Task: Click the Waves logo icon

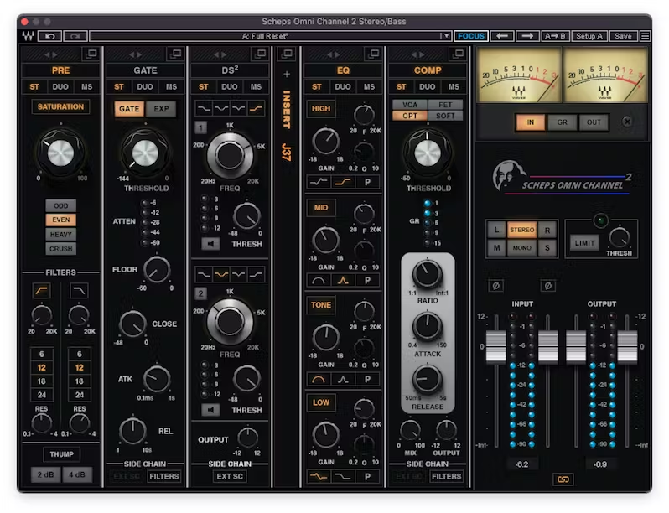Action: click(29, 36)
